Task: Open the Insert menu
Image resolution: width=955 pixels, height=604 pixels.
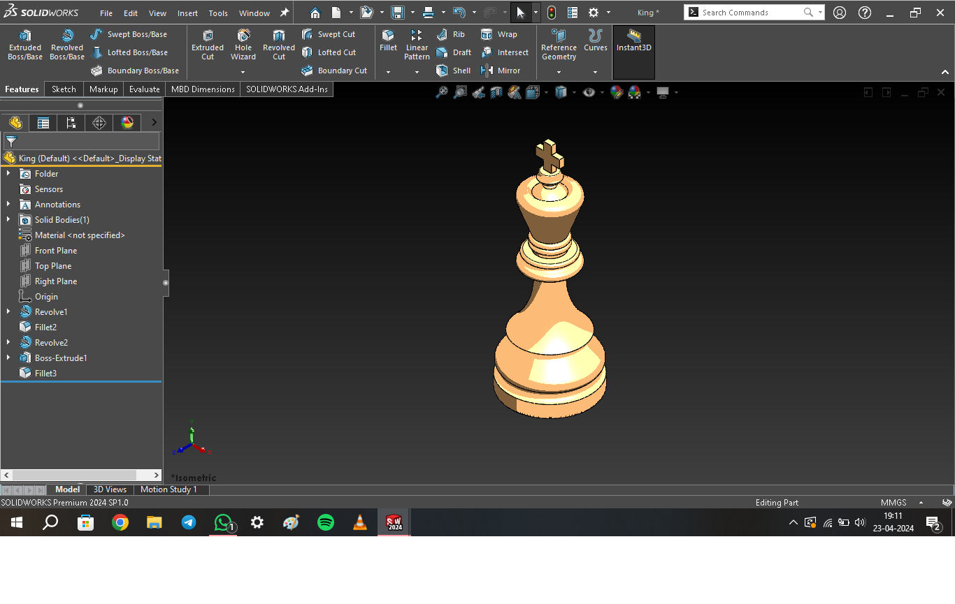Action: coord(187,13)
